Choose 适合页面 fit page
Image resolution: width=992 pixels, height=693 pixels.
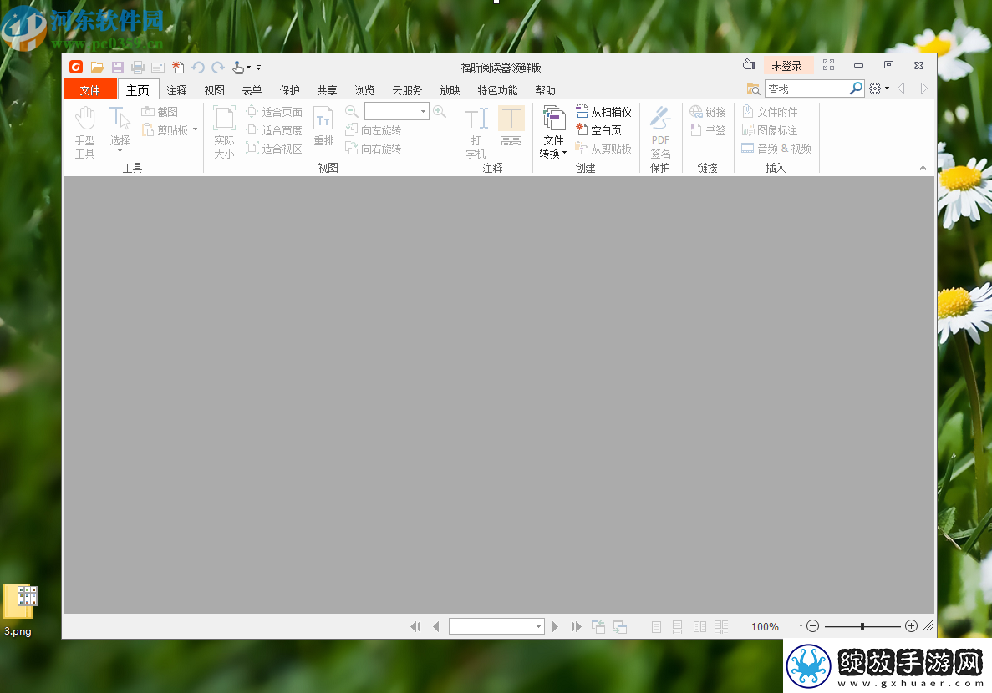(274, 112)
